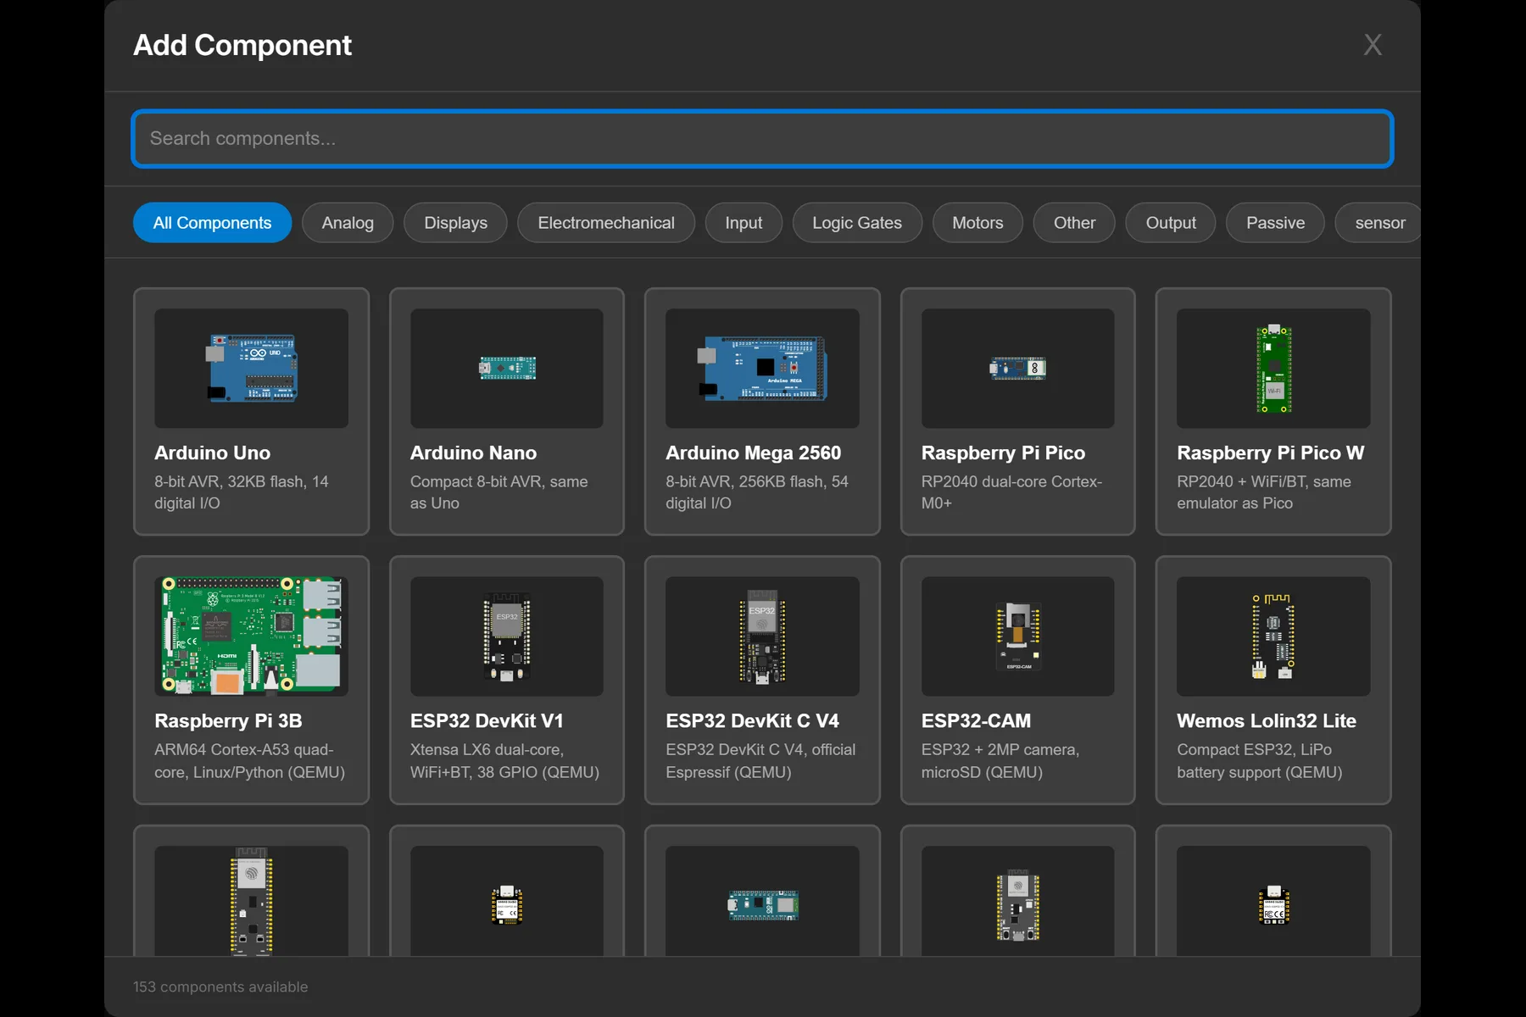
Task: Pick the Raspberry Pi Pico W image
Action: point(1273,368)
